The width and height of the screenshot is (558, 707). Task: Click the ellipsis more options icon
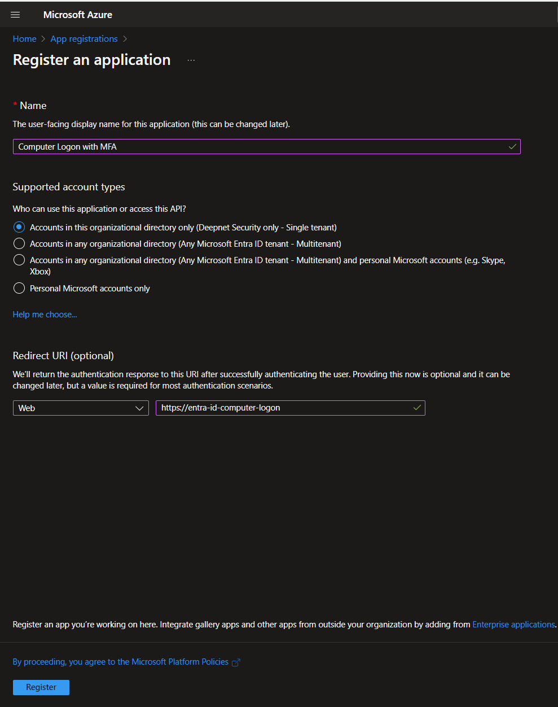click(x=191, y=60)
